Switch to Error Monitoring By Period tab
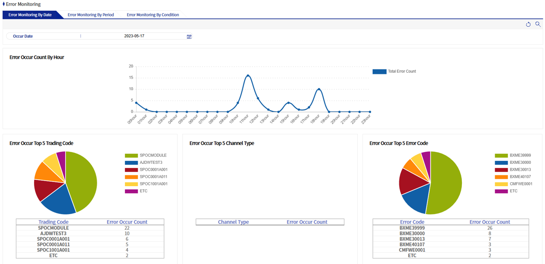This screenshot has height=264, width=545. [x=90, y=14]
